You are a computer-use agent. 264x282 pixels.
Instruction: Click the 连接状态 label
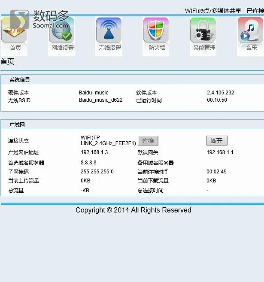[x=18, y=141]
